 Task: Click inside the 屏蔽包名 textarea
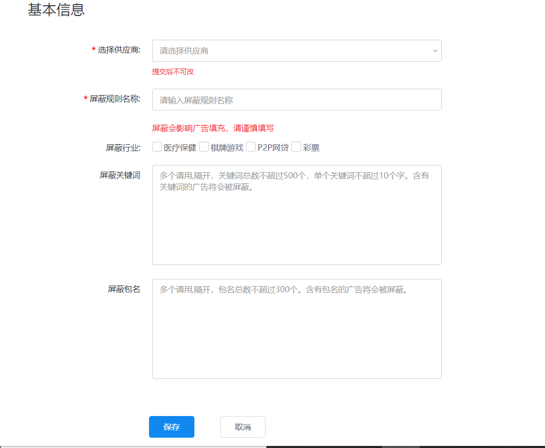coord(296,328)
